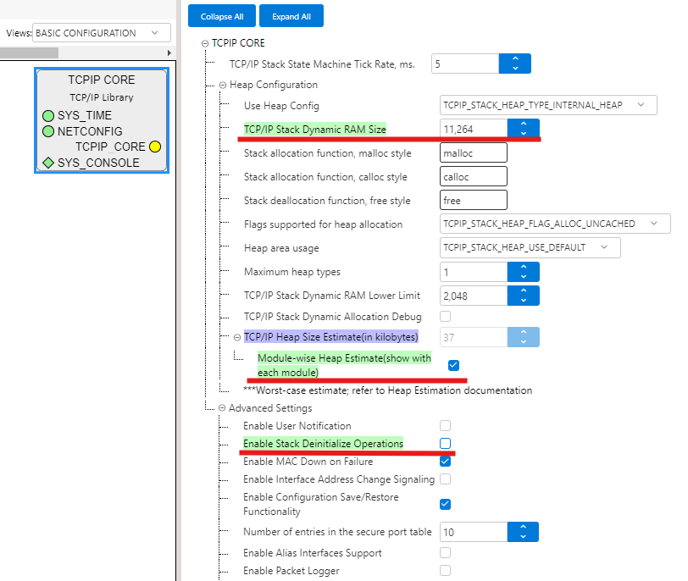Open the Views BASIC CONFIGURATION dropdown

[x=101, y=33]
